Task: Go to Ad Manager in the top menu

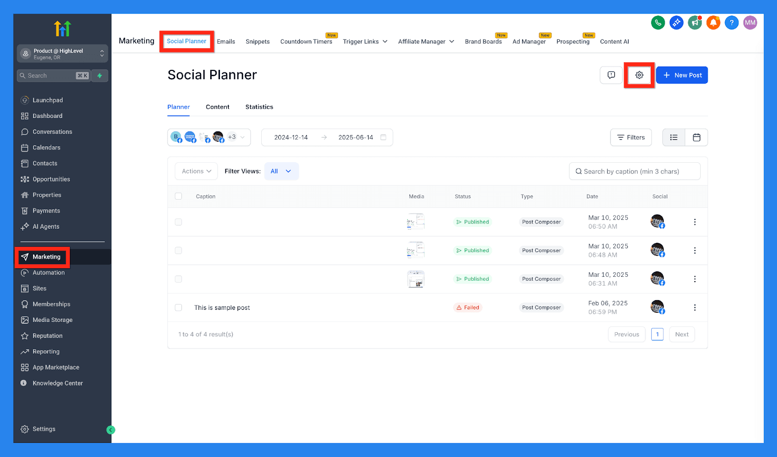Action: 529,42
